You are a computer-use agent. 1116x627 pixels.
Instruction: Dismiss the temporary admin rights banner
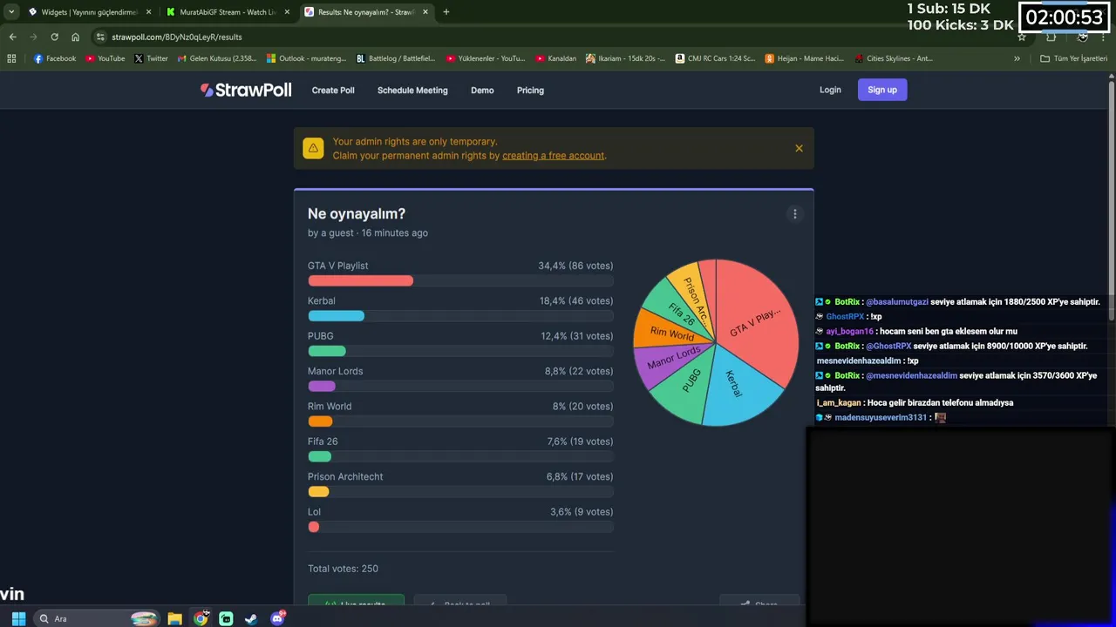coord(799,148)
